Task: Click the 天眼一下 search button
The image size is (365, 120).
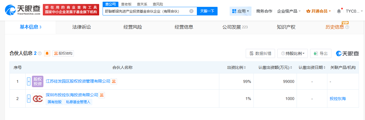Action: (x=207, y=11)
